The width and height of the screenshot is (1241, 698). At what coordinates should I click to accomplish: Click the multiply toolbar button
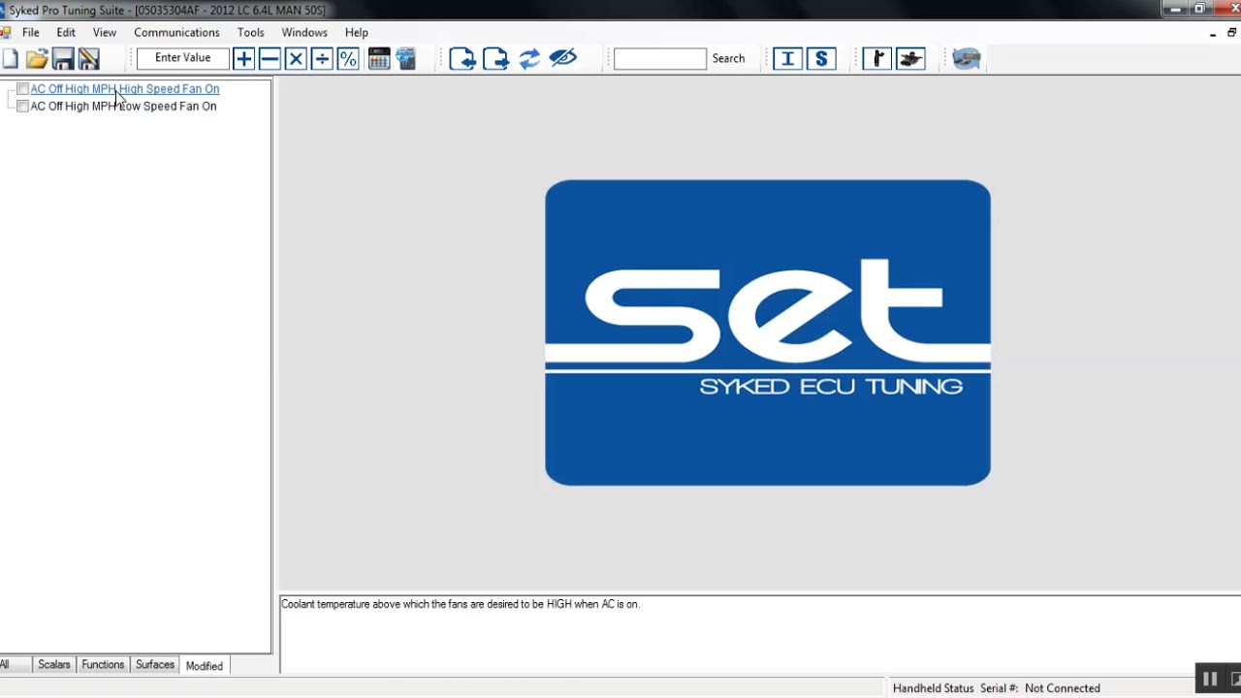296,59
